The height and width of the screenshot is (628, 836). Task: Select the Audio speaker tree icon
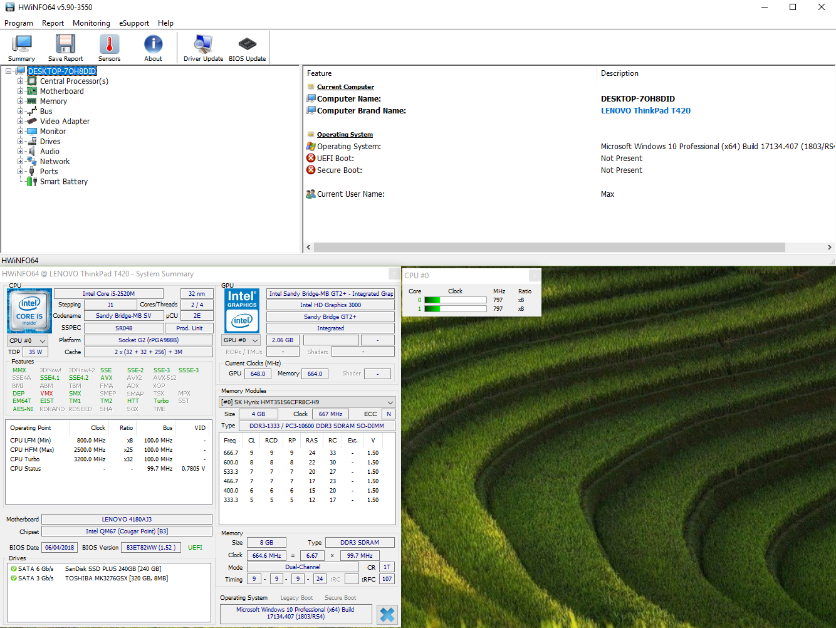click(32, 152)
